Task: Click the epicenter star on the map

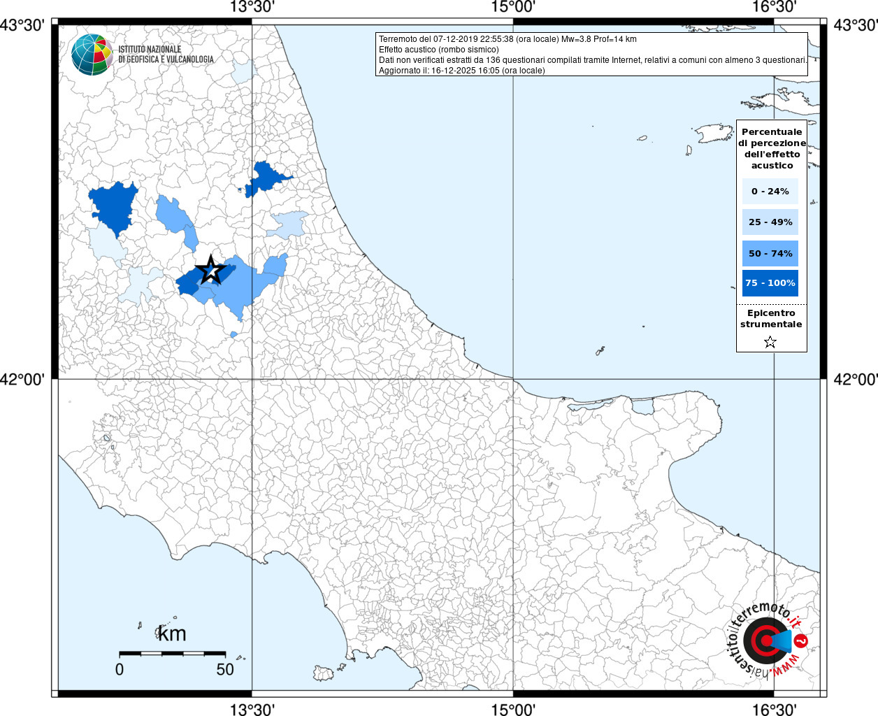Action: 210,271
